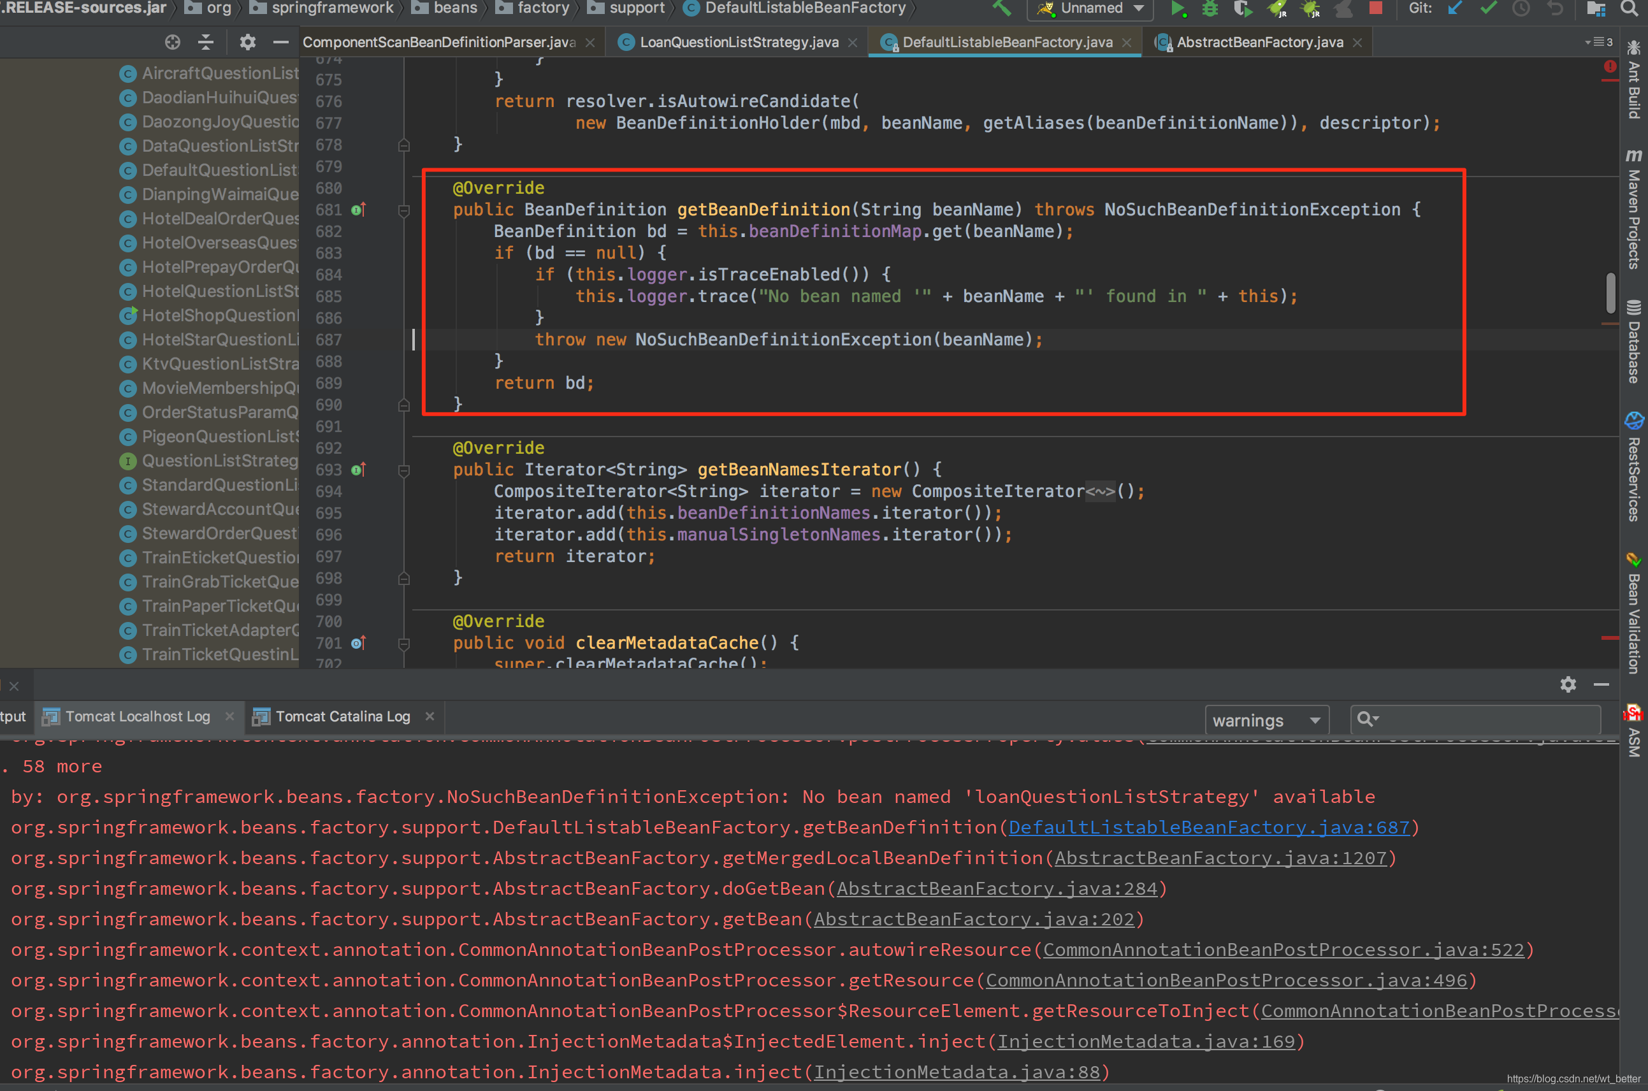1648x1091 pixels.
Task: Click the Build project hammer icon
Action: (1002, 8)
